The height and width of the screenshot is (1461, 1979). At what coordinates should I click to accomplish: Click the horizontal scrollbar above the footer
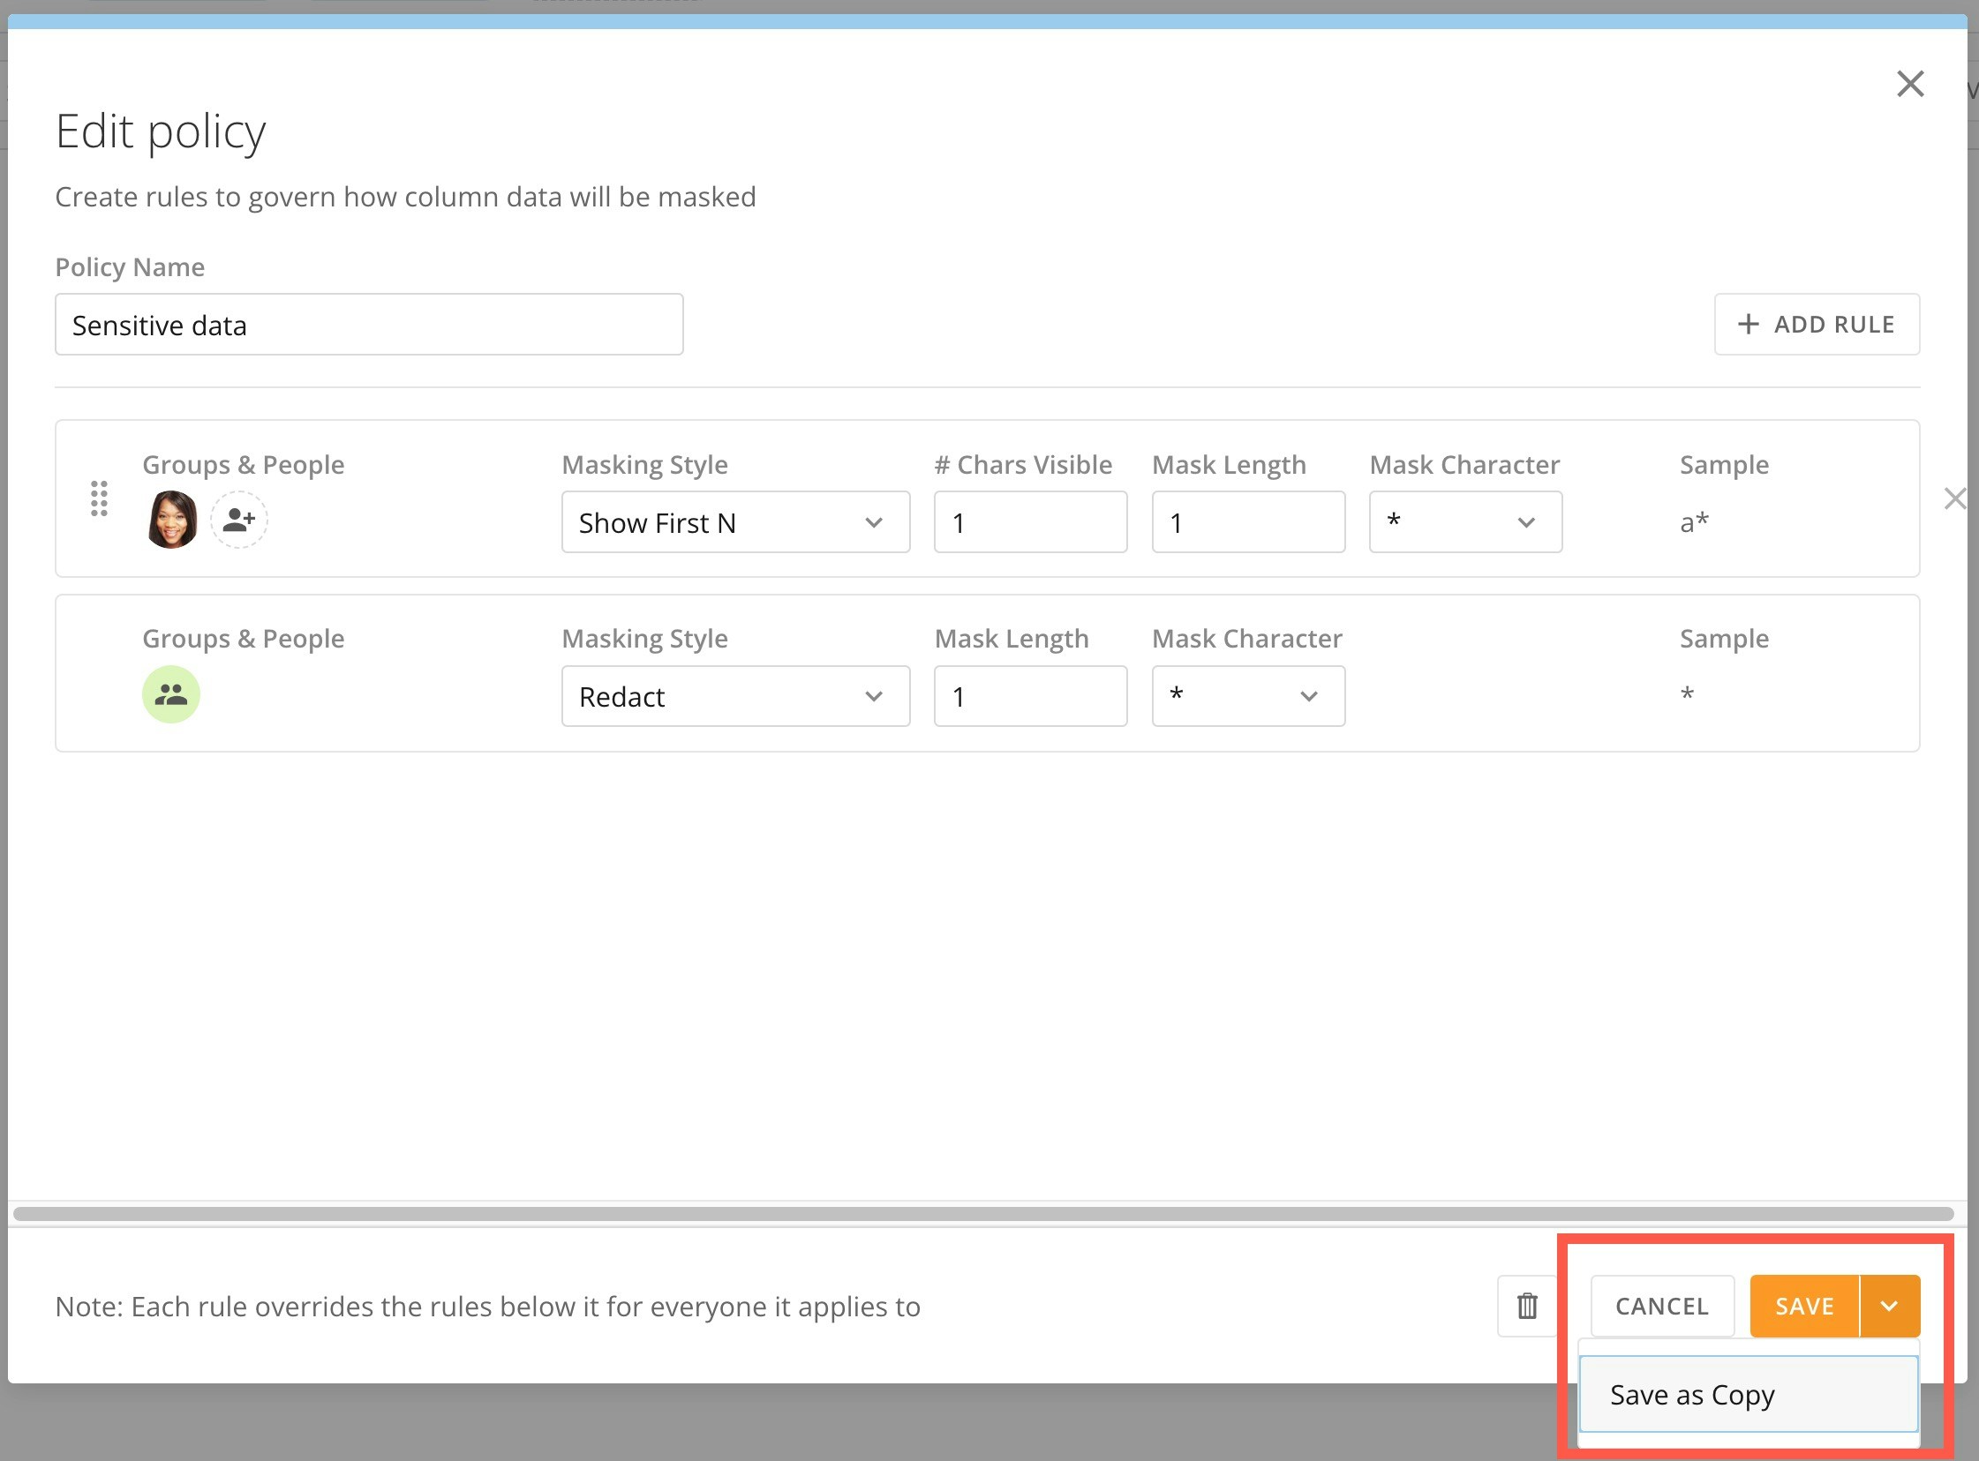click(x=982, y=1213)
